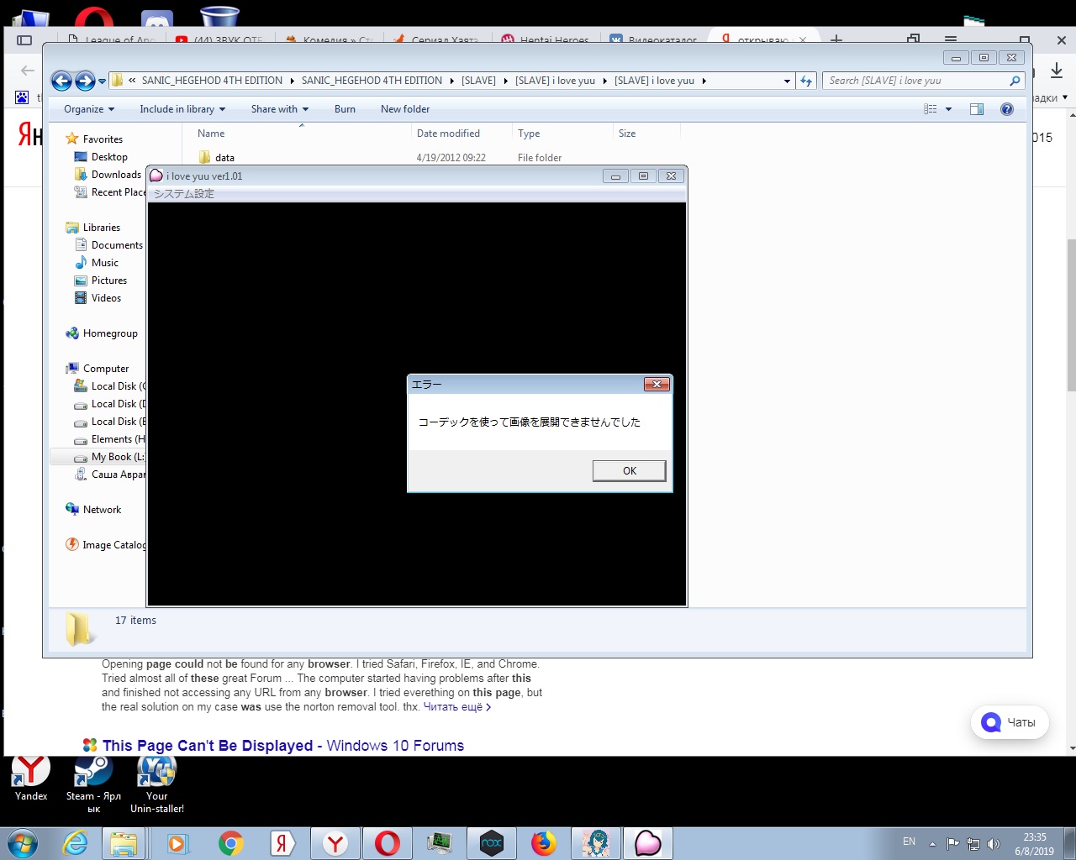Open the Videos library
The image size is (1076, 860).
(x=106, y=298)
